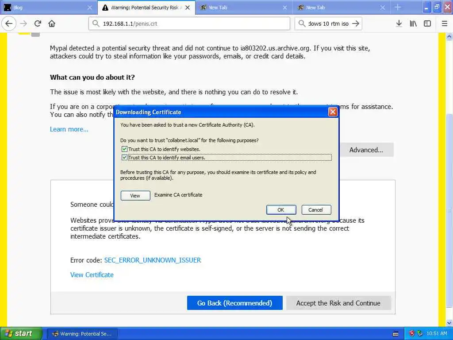Open the Windows start menu

21,334
